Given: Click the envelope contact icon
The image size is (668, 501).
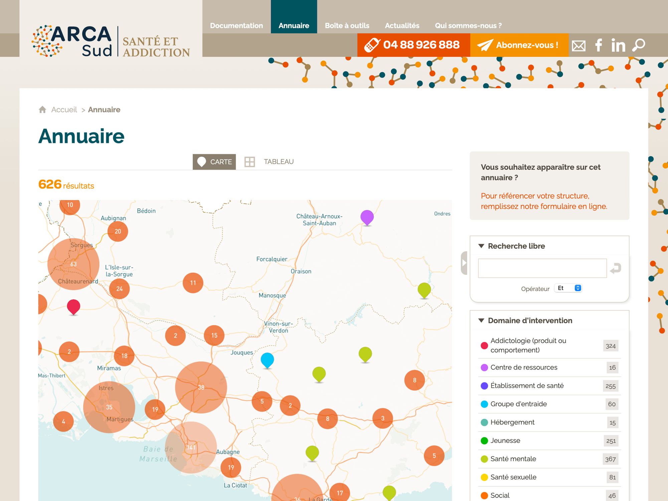Looking at the screenshot, I should point(578,45).
